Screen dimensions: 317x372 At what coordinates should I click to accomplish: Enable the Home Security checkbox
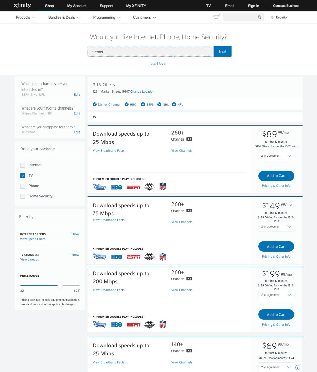[x=23, y=196]
